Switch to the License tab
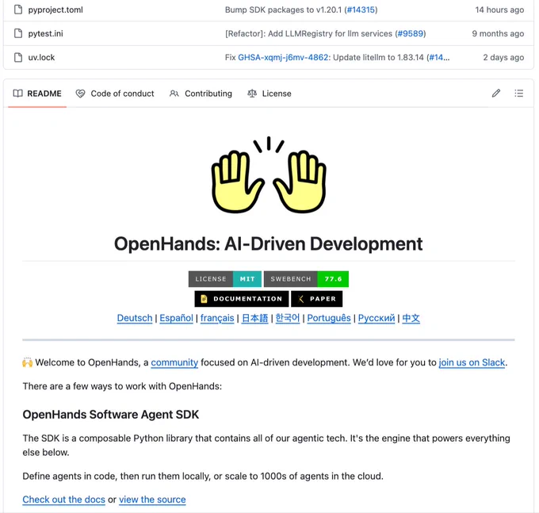This screenshot has width=539, height=513. coord(269,94)
